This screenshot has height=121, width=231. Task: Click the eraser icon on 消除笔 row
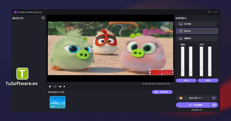tap(181, 38)
